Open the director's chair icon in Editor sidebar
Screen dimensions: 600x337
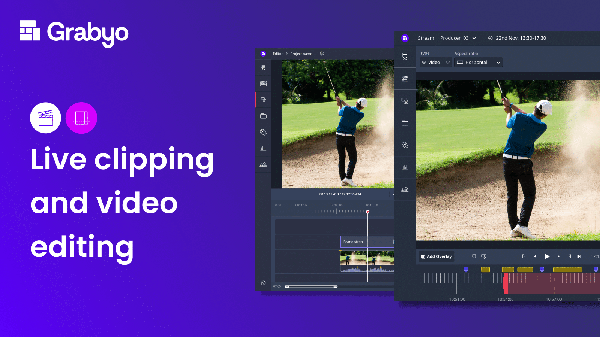tap(263, 67)
